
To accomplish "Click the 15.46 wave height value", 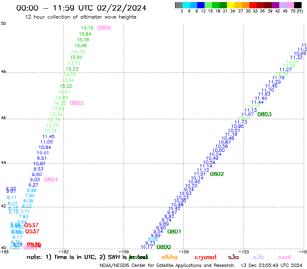I will pyautogui.click(x=80, y=46).
